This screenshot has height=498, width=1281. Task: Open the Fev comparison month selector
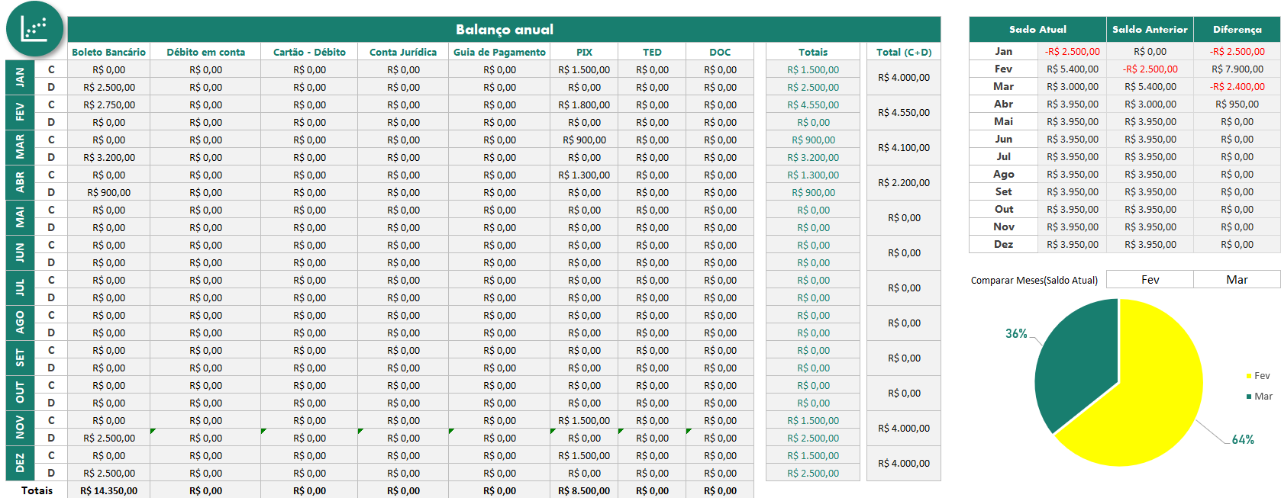[x=1150, y=280]
